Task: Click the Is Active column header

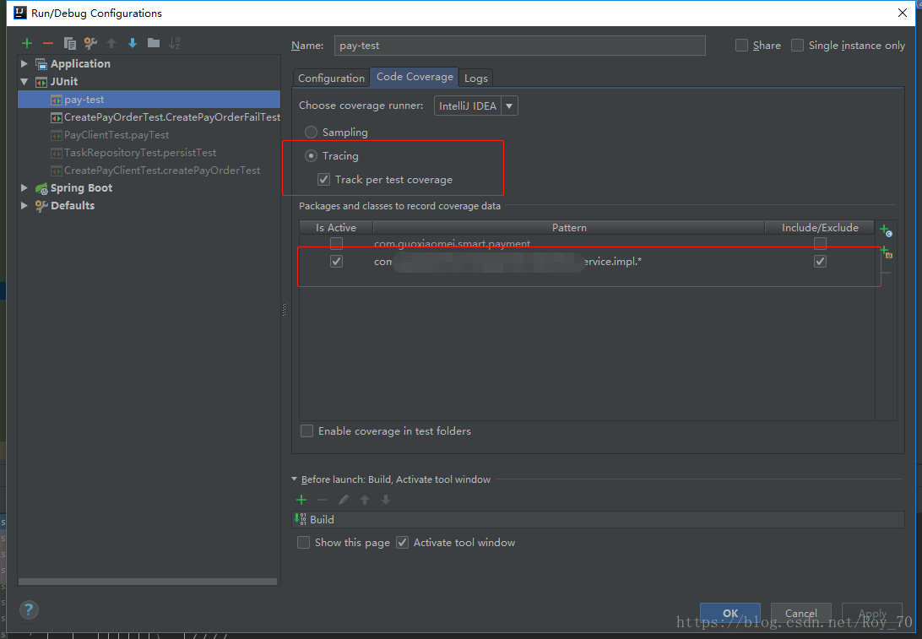Action: point(336,228)
